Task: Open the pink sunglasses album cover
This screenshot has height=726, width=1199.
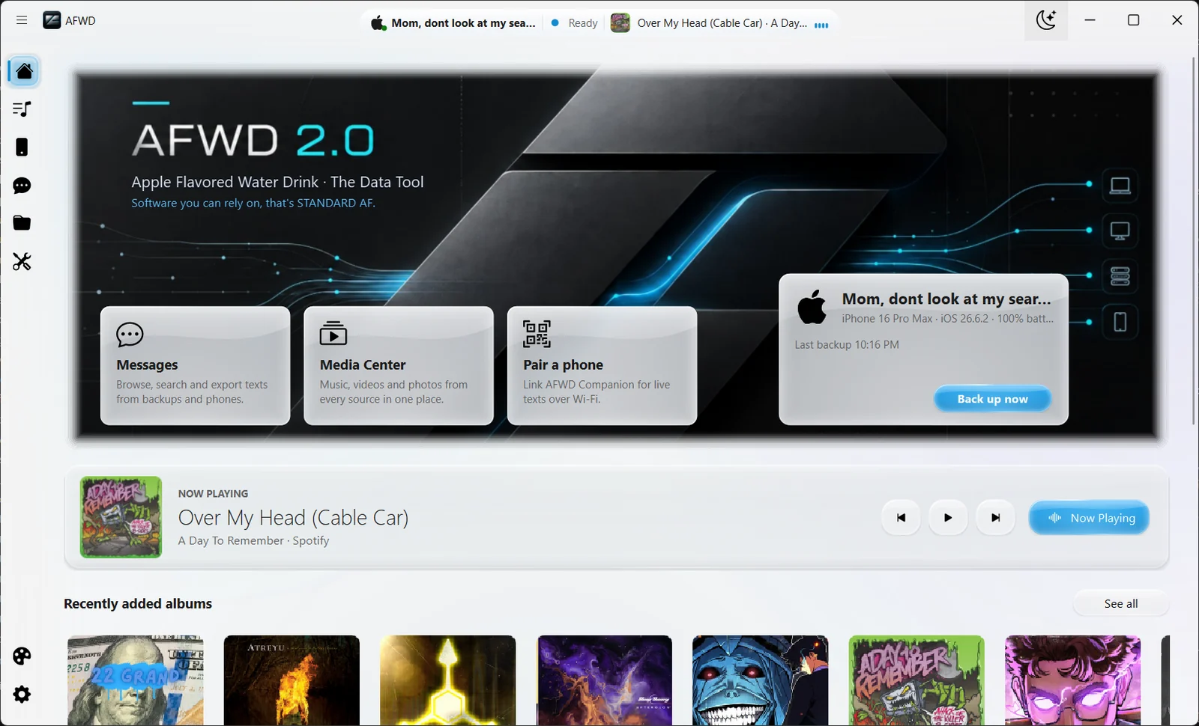Action: tap(1072, 680)
